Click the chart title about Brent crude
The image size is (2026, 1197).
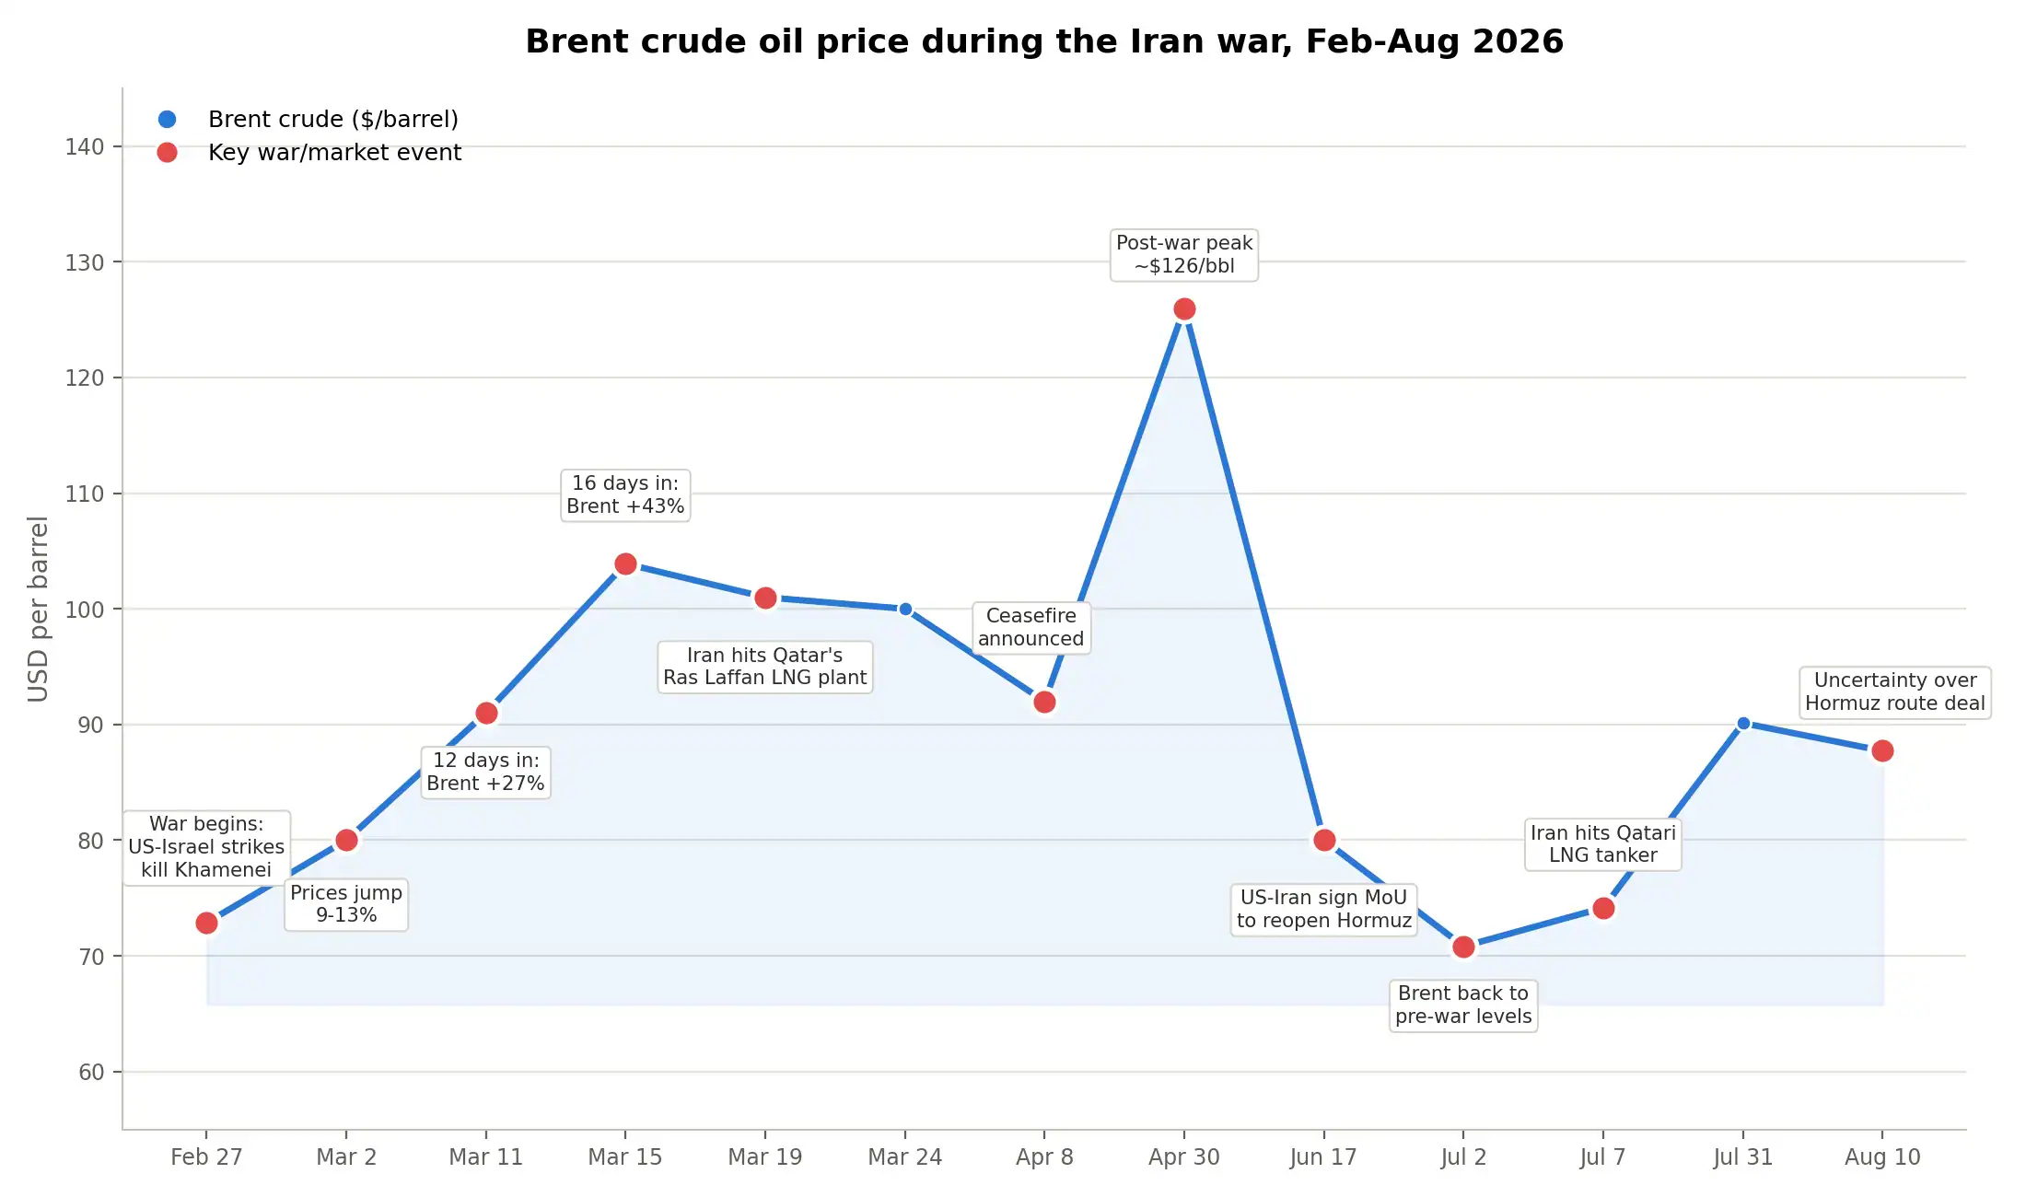pyautogui.click(x=1044, y=41)
